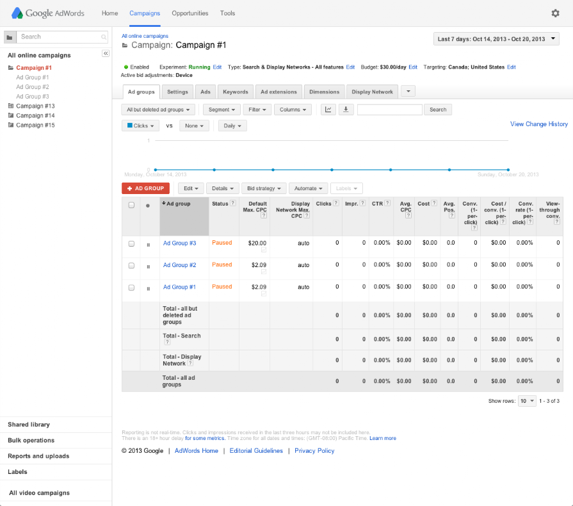The width and height of the screenshot is (573, 506).
Task: Open the Show rows 10 dropdown
Action: (x=527, y=401)
